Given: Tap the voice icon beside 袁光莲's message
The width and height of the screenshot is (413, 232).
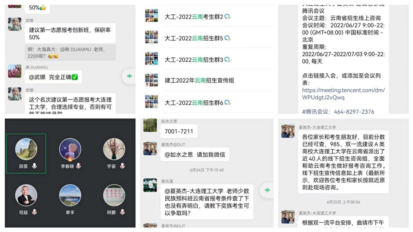Looking at the screenshot, I should pos(268,190).
